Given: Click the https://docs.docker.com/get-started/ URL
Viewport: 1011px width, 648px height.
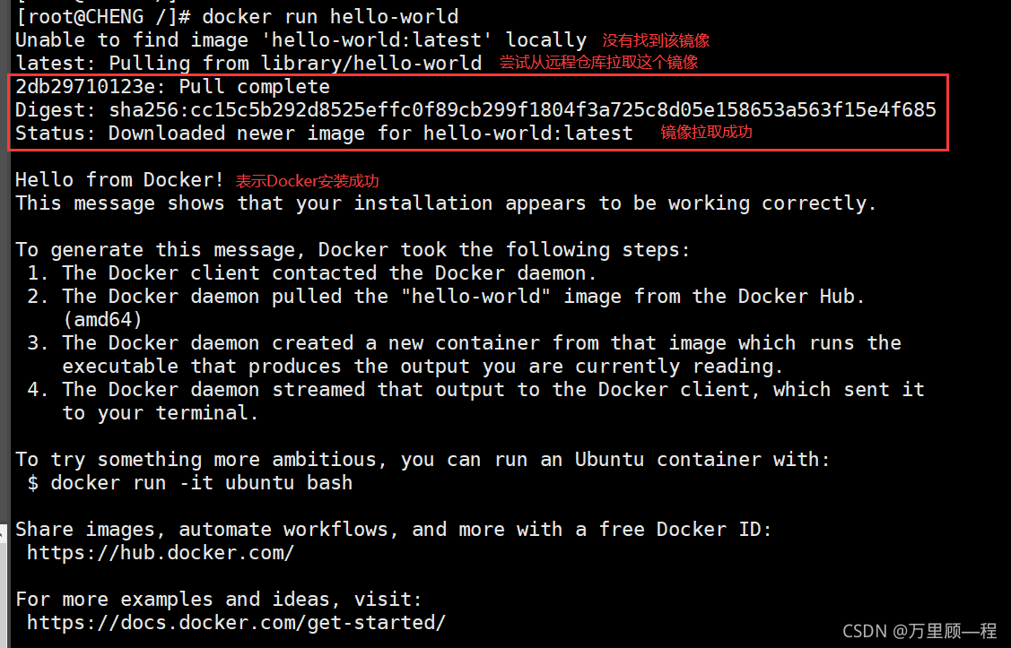Looking at the screenshot, I should click(x=236, y=622).
